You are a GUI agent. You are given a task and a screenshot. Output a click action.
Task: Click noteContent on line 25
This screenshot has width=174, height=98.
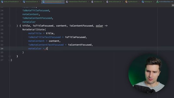click(x=30, y=14)
